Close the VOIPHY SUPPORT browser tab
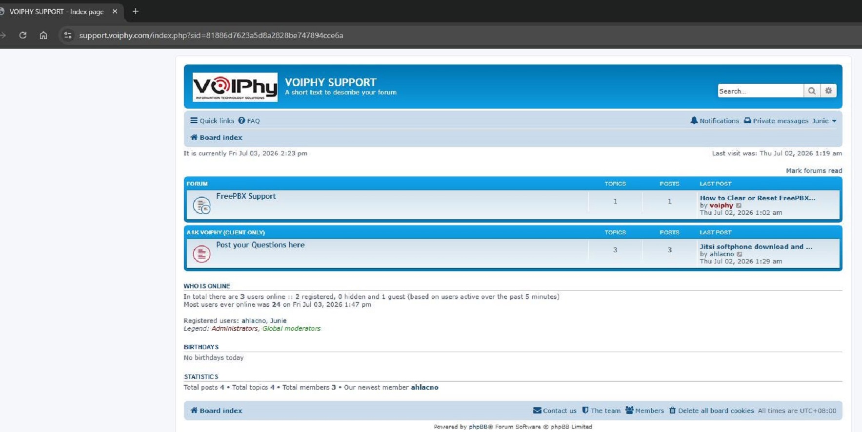 pos(115,11)
